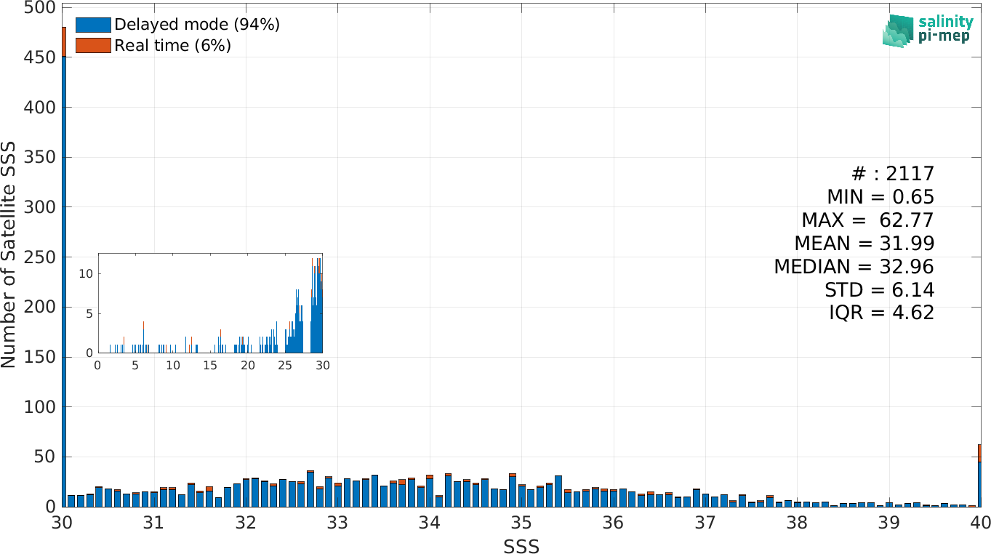Click the 'MAX = 62.77' statistic

(868, 220)
